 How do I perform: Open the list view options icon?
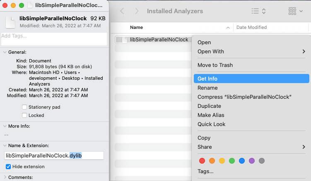[258, 11]
